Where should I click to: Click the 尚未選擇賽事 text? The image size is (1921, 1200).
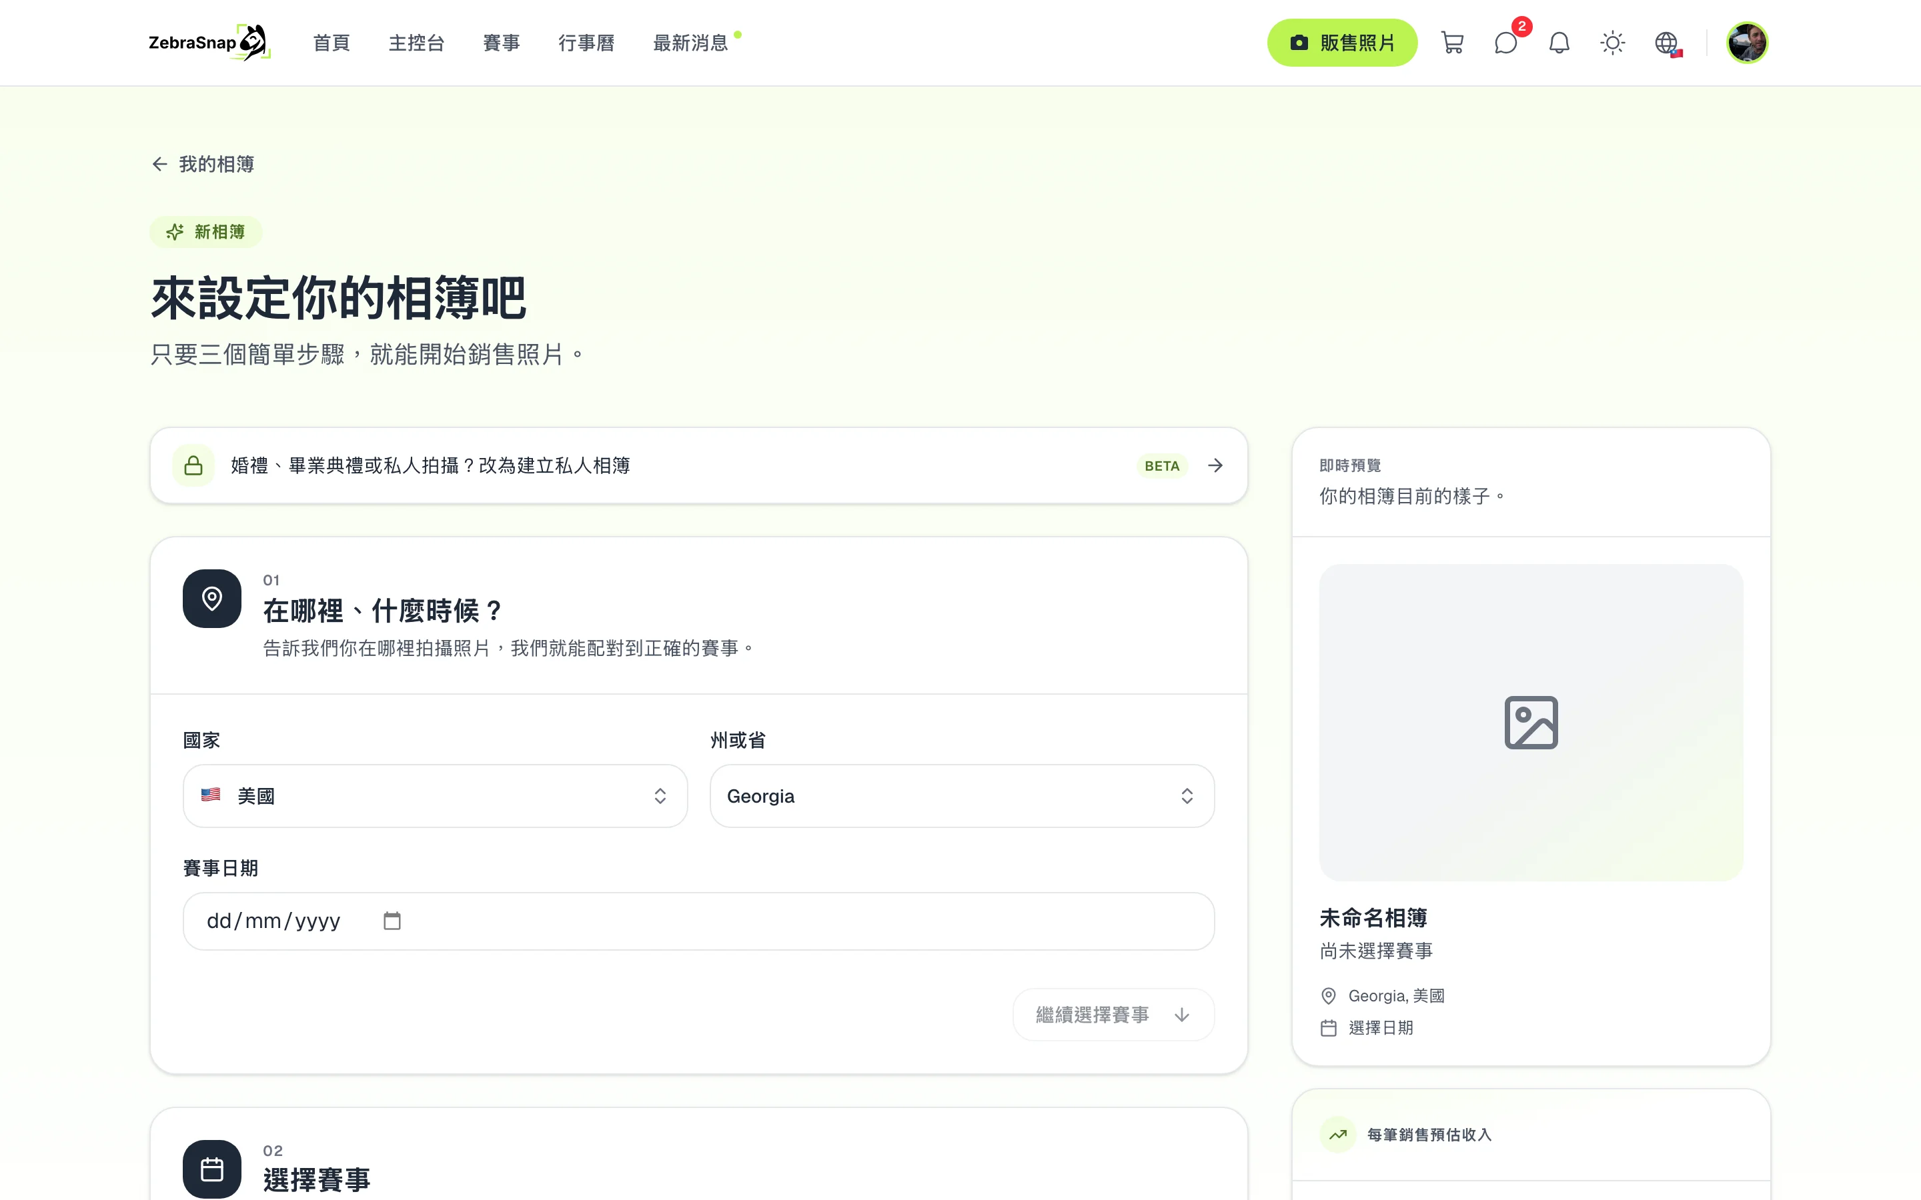(x=1375, y=951)
